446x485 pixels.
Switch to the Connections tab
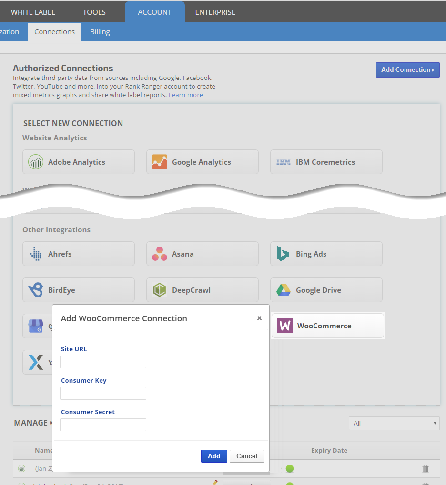click(54, 32)
